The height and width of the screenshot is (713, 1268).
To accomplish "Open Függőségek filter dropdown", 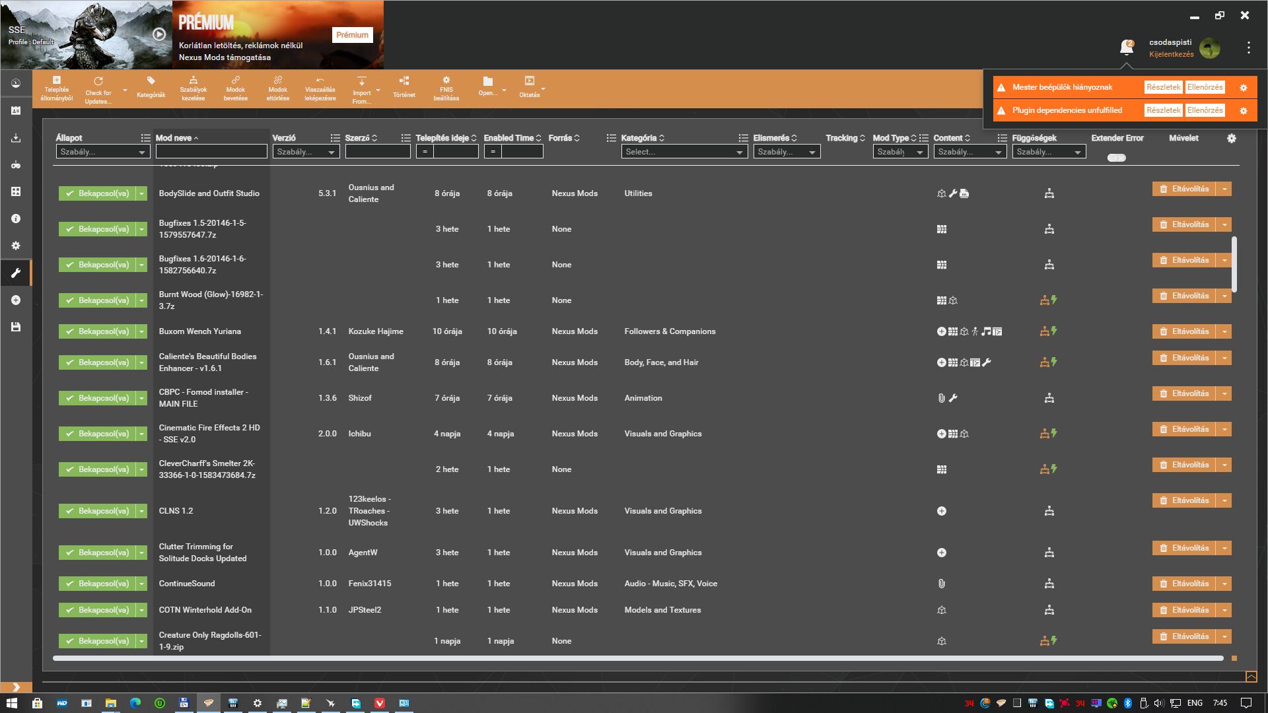I will [x=1049, y=152].
